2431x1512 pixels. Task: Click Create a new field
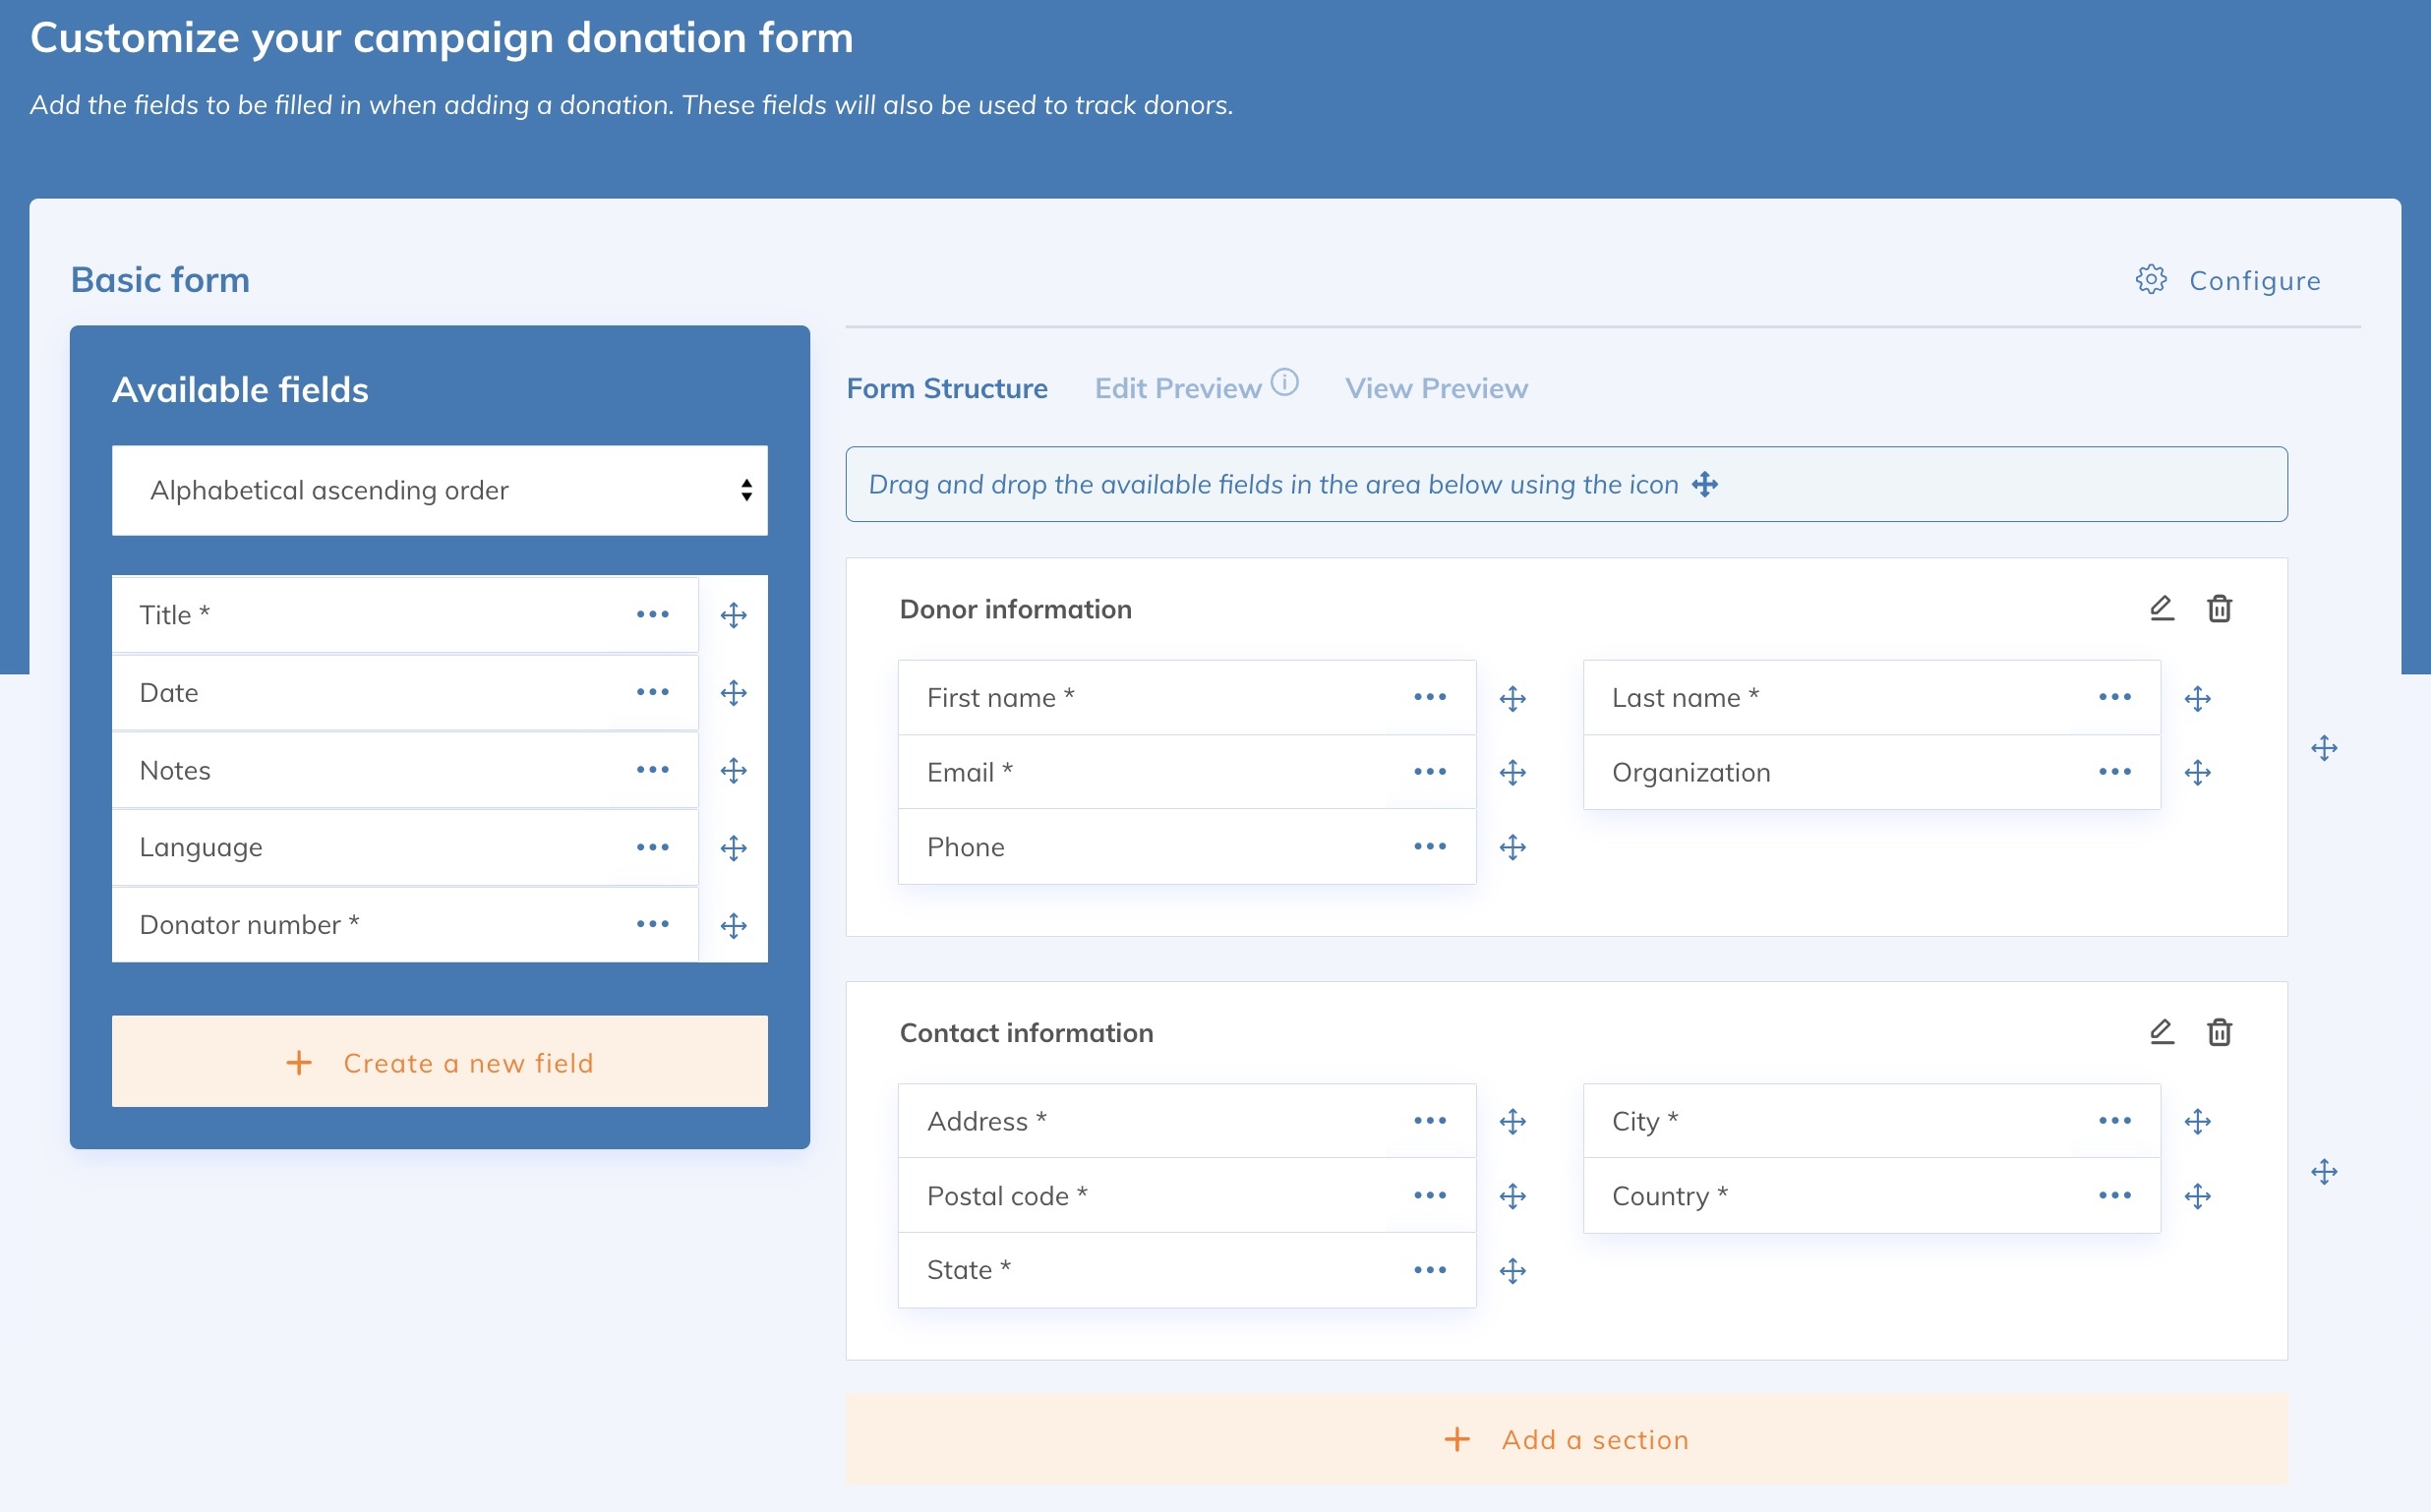[x=439, y=1062]
